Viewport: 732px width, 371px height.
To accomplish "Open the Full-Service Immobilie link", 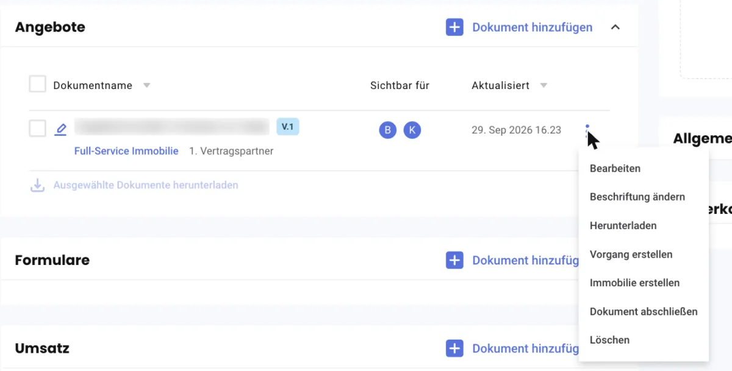I will [126, 151].
